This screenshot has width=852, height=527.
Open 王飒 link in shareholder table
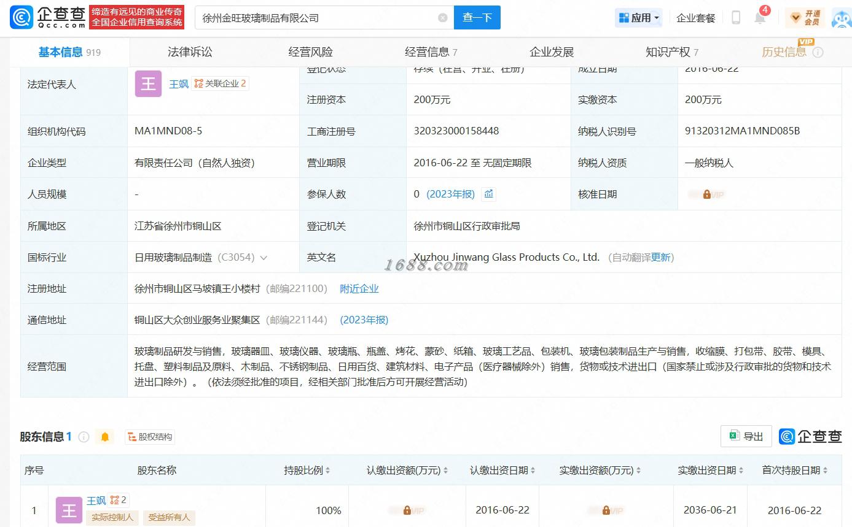click(x=96, y=501)
